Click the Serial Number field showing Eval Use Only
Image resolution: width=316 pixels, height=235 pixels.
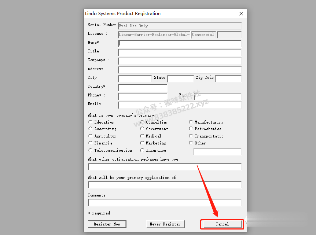coord(180,26)
